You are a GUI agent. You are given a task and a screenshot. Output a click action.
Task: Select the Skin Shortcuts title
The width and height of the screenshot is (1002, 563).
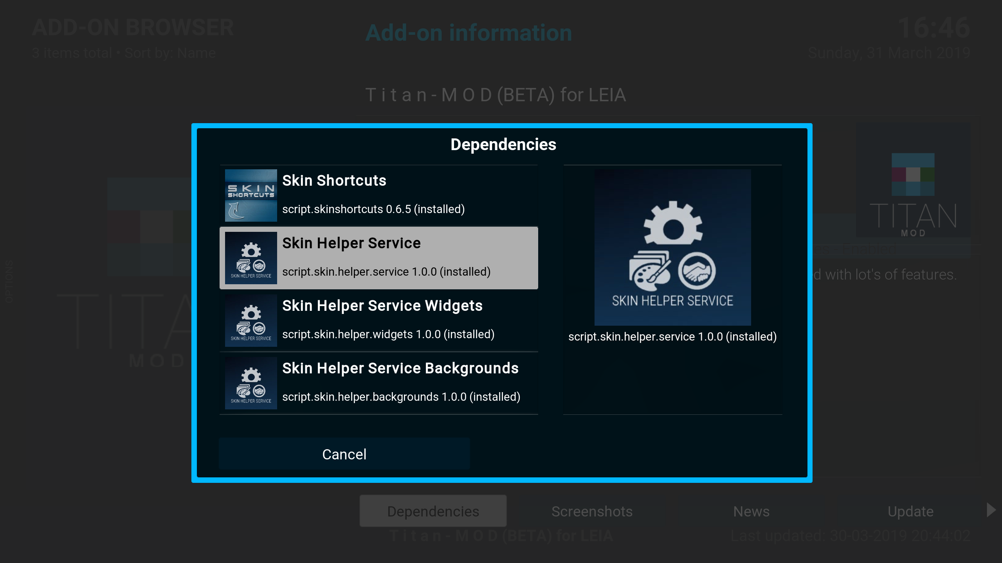pyautogui.click(x=334, y=181)
